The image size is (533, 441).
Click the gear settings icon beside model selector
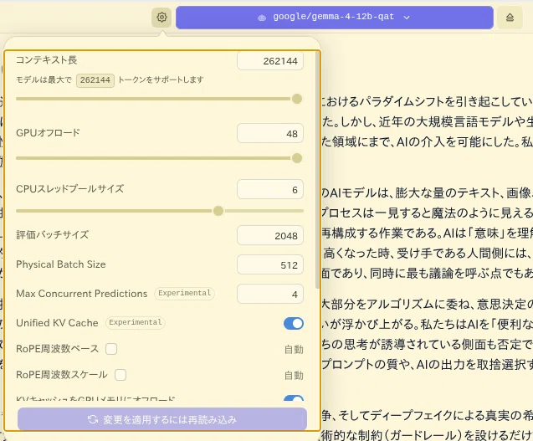click(161, 17)
